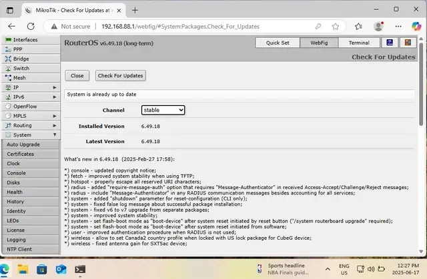Open Logging page
427x279 pixels.
click(x=31, y=240)
